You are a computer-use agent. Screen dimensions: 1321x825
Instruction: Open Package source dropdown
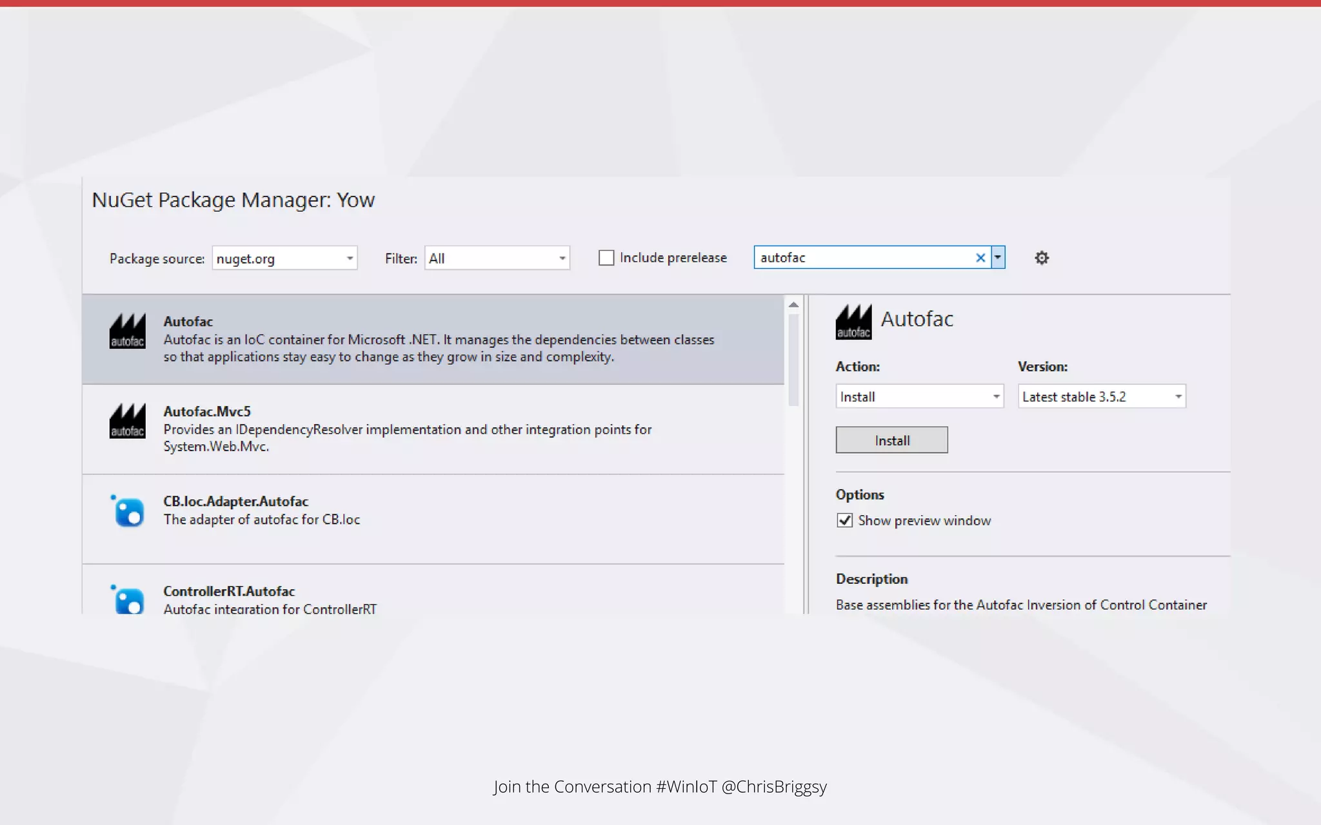click(x=284, y=258)
